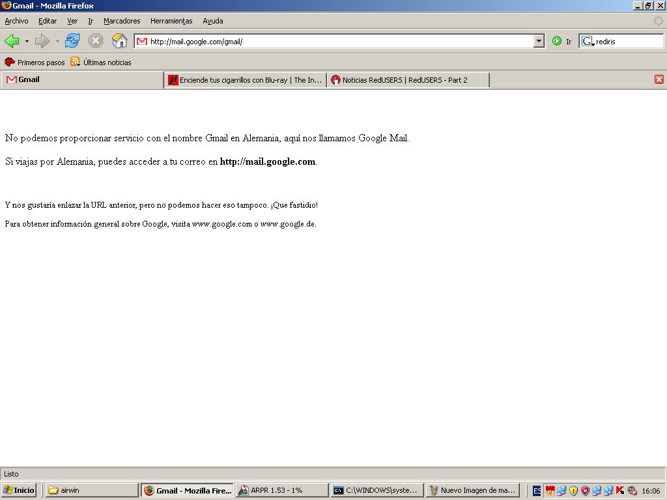Image resolution: width=667 pixels, height=500 pixels.
Task: Open the yellow shield security alert icon
Action: click(573, 490)
